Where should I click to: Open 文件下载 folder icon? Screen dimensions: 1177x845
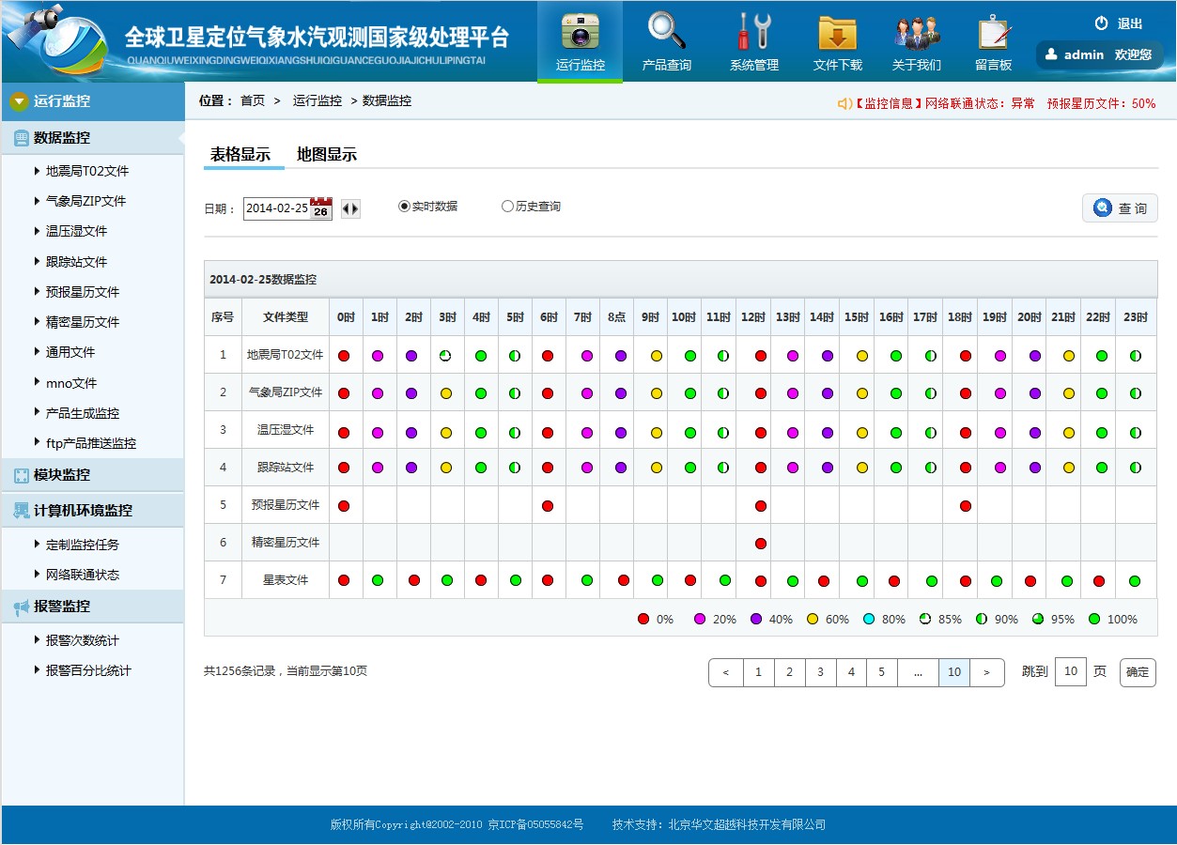(x=837, y=32)
